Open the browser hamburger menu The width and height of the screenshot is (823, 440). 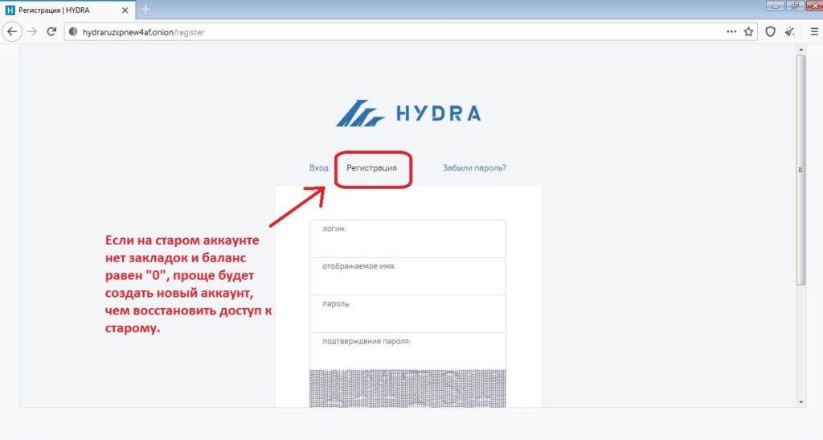click(814, 32)
